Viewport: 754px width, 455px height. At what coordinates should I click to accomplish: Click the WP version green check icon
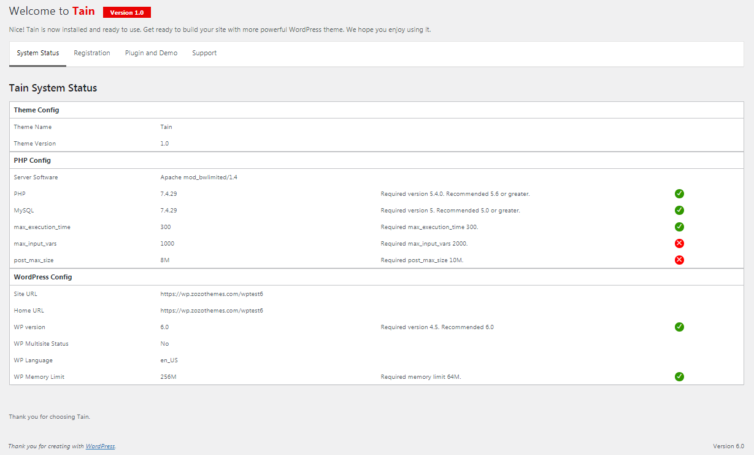pyautogui.click(x=679, y=327)
